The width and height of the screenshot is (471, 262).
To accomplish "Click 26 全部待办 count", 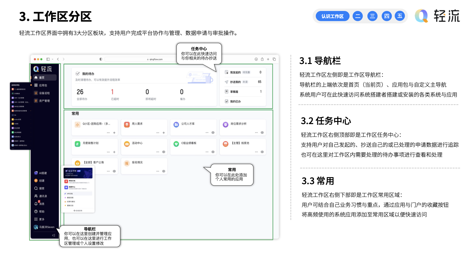I will pos(82,95).
